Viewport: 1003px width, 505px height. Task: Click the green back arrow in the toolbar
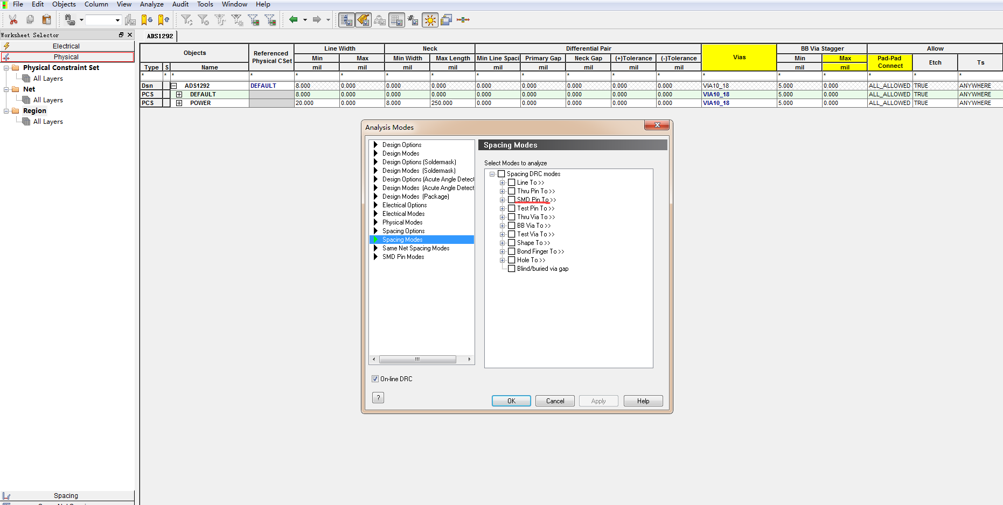tap(294, 19)
